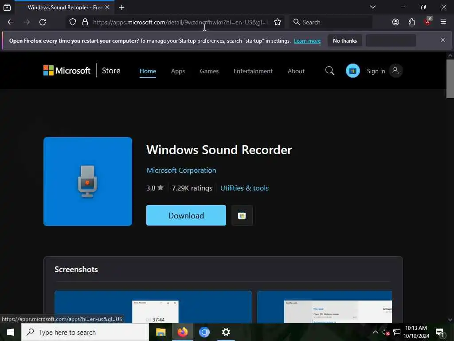Open the tracking protection shield icon

pyautogui.click(x=73, y=22)
